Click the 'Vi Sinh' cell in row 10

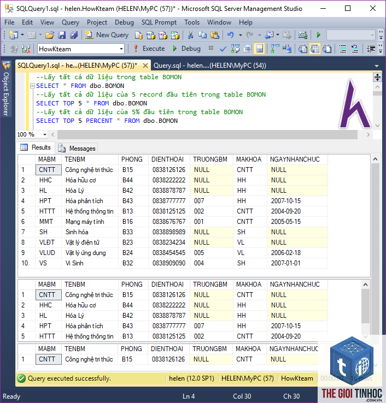tap(90, 263)
